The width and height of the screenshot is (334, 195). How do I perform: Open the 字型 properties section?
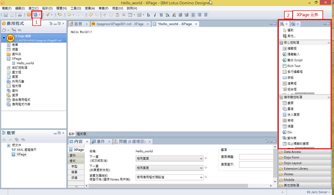[x=76, y=166]
